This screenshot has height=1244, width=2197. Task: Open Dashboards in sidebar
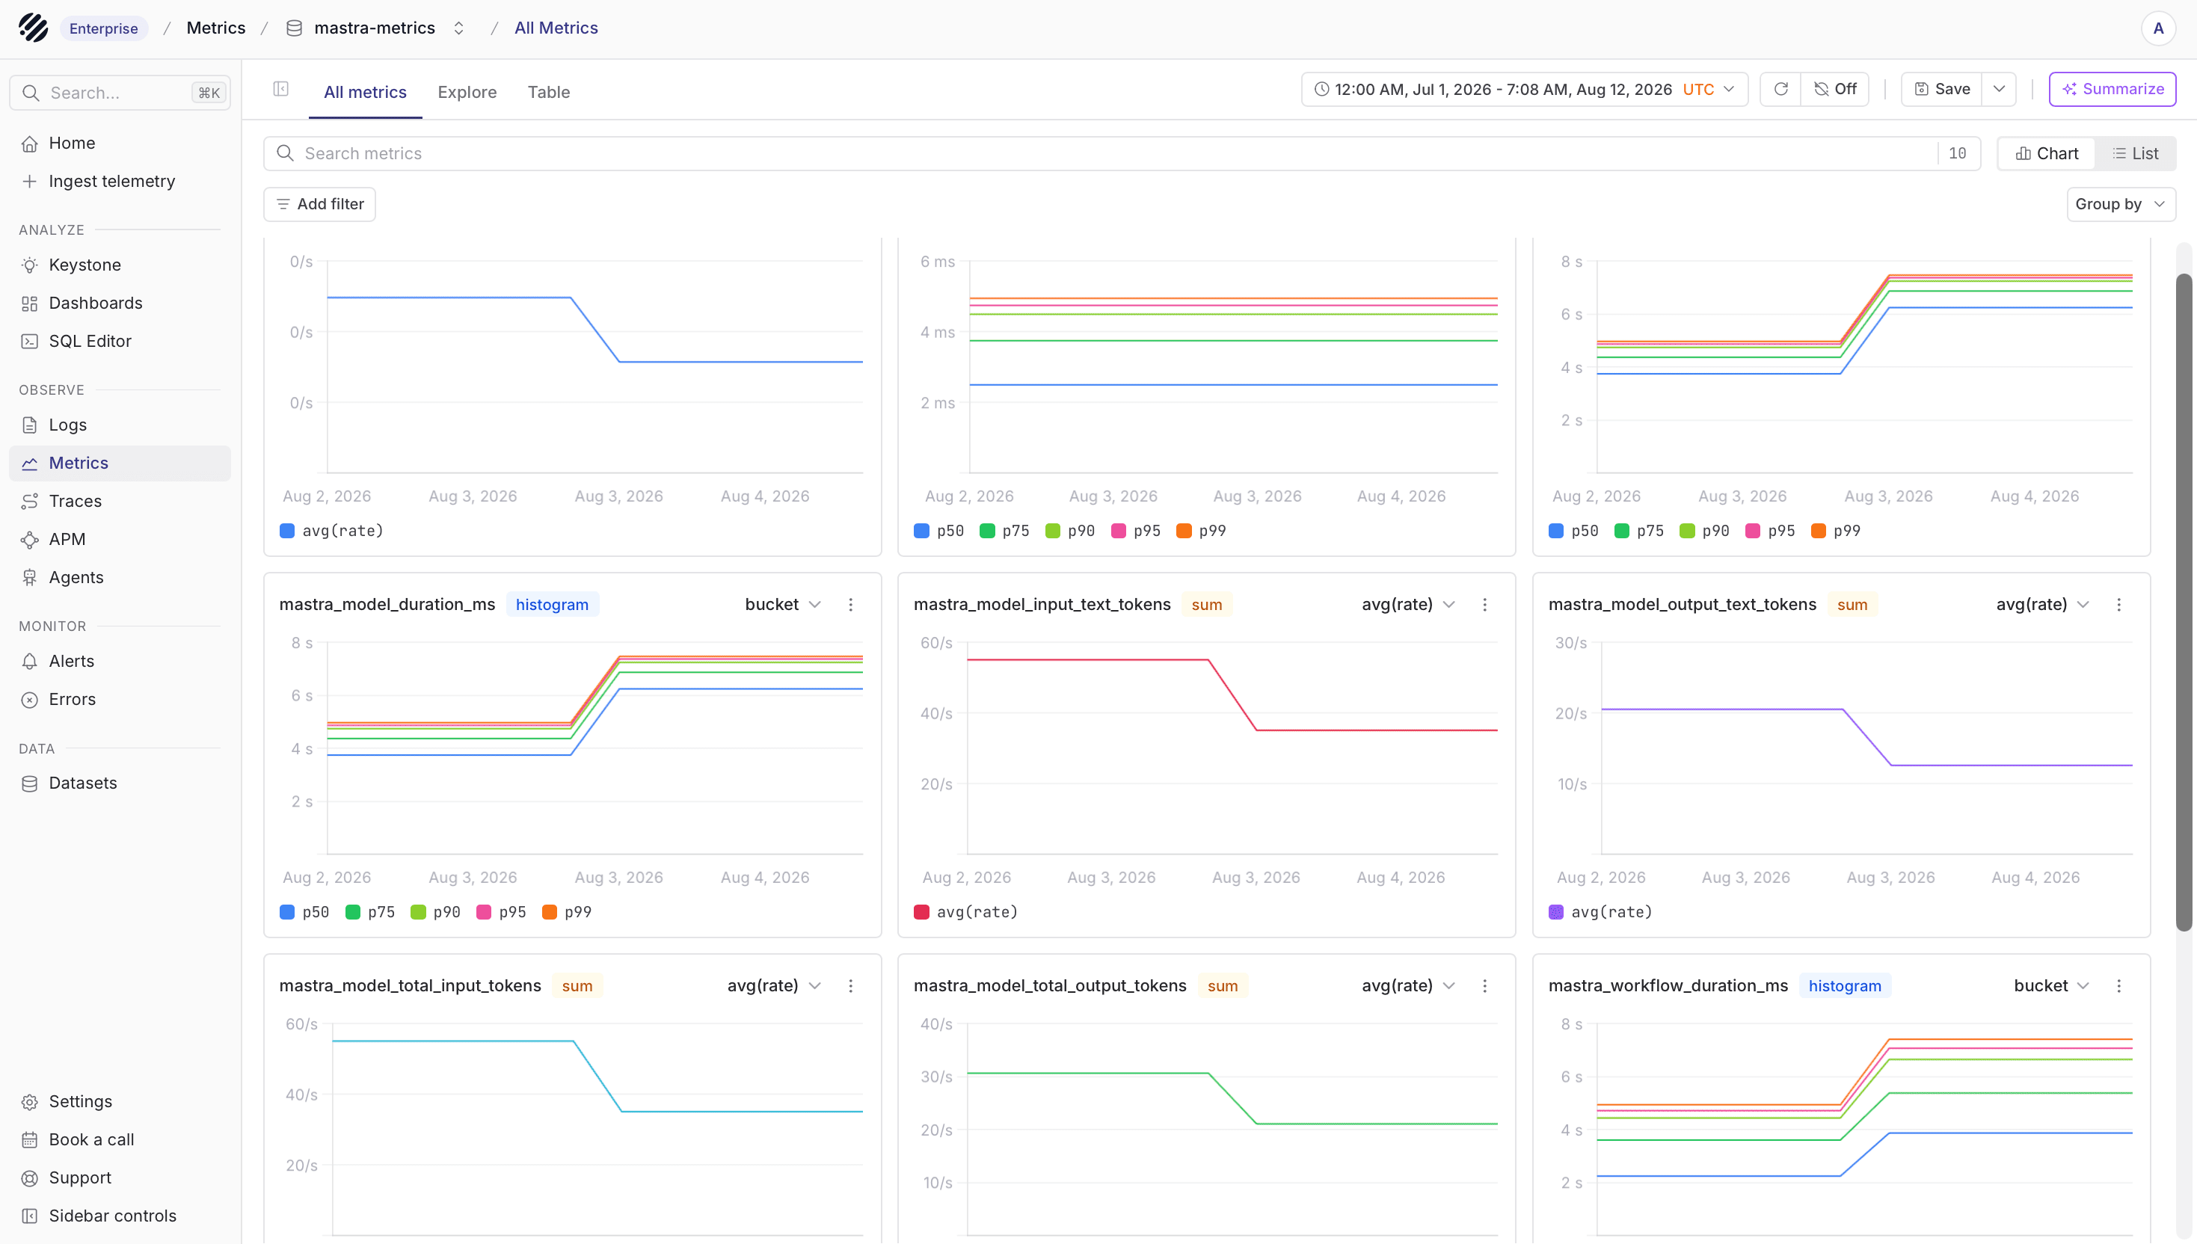pyautogui.click(x=120, y=303)
